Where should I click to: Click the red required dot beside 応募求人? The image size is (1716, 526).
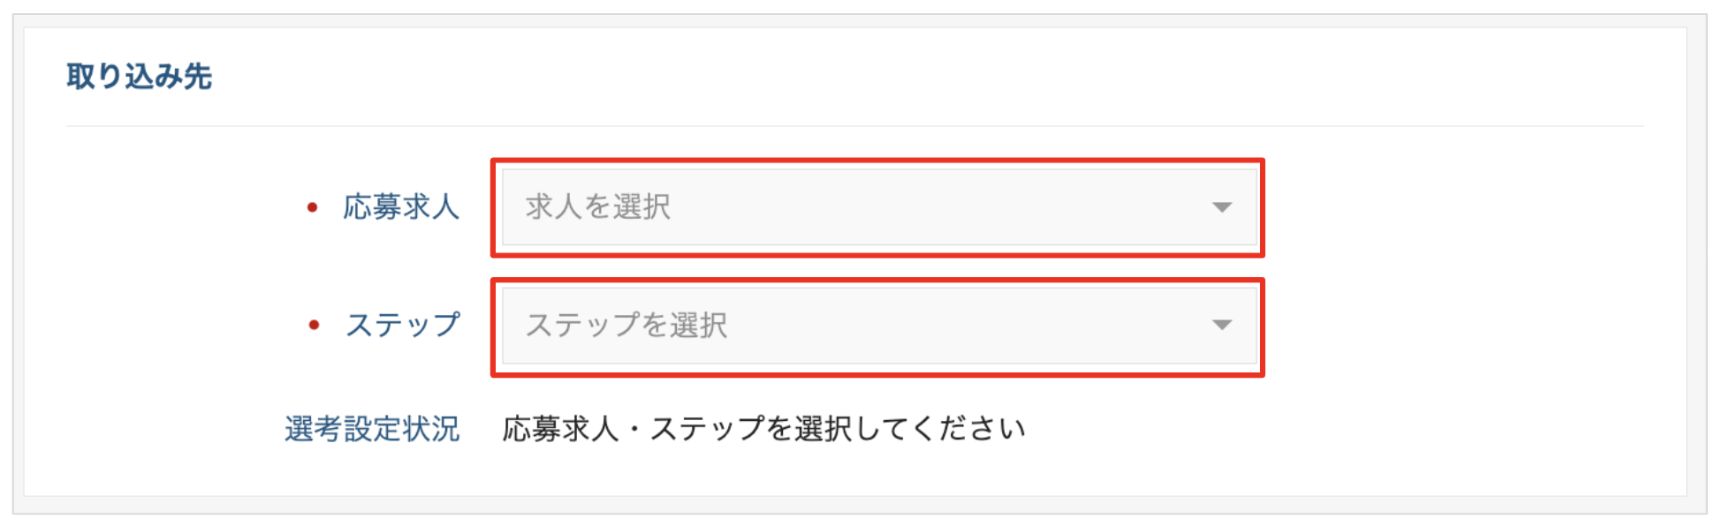[312, 207]
